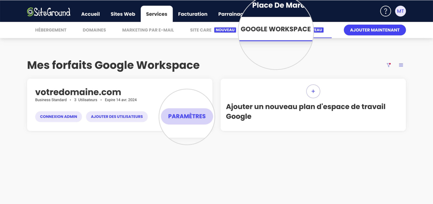Screen dimensions: 433x204
Task: Switch to Domaines sub-tab
Action: point(94,30)
